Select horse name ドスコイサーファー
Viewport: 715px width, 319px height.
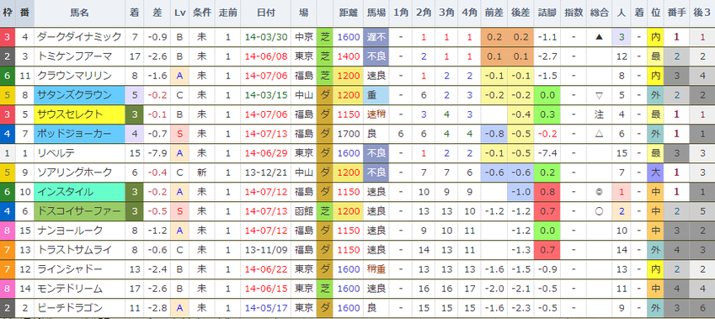[x=79, y=211]
